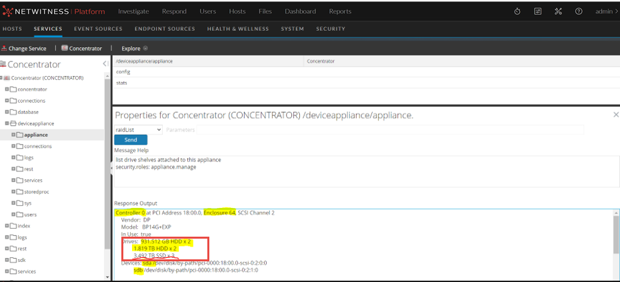
Task: Expand the database tree node
Action: [x=7, y=112]
